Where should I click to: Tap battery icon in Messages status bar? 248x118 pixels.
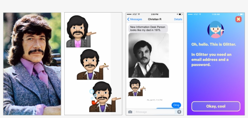click(181, 14)
